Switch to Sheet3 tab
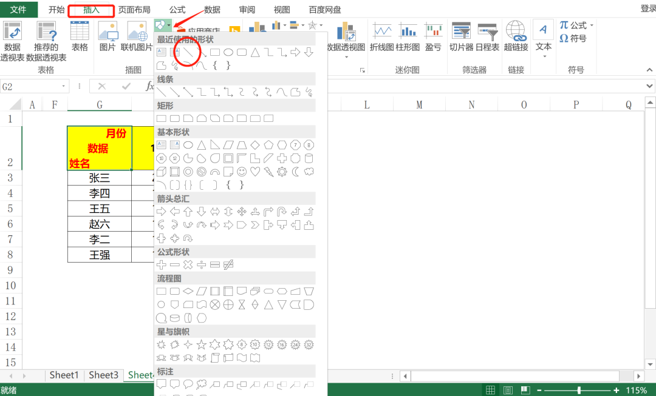The width and height of the screenshot is (656, 396). click(103, 375)
